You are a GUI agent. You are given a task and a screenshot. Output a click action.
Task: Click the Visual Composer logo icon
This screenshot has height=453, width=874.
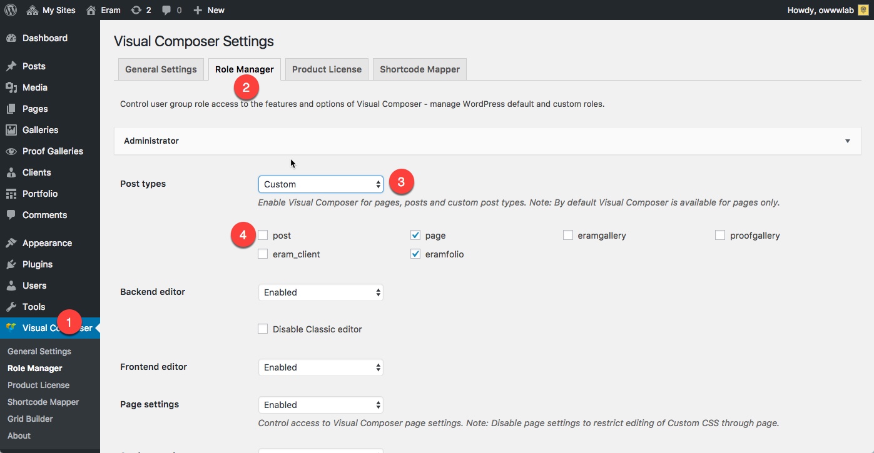(x=11, y=327)
